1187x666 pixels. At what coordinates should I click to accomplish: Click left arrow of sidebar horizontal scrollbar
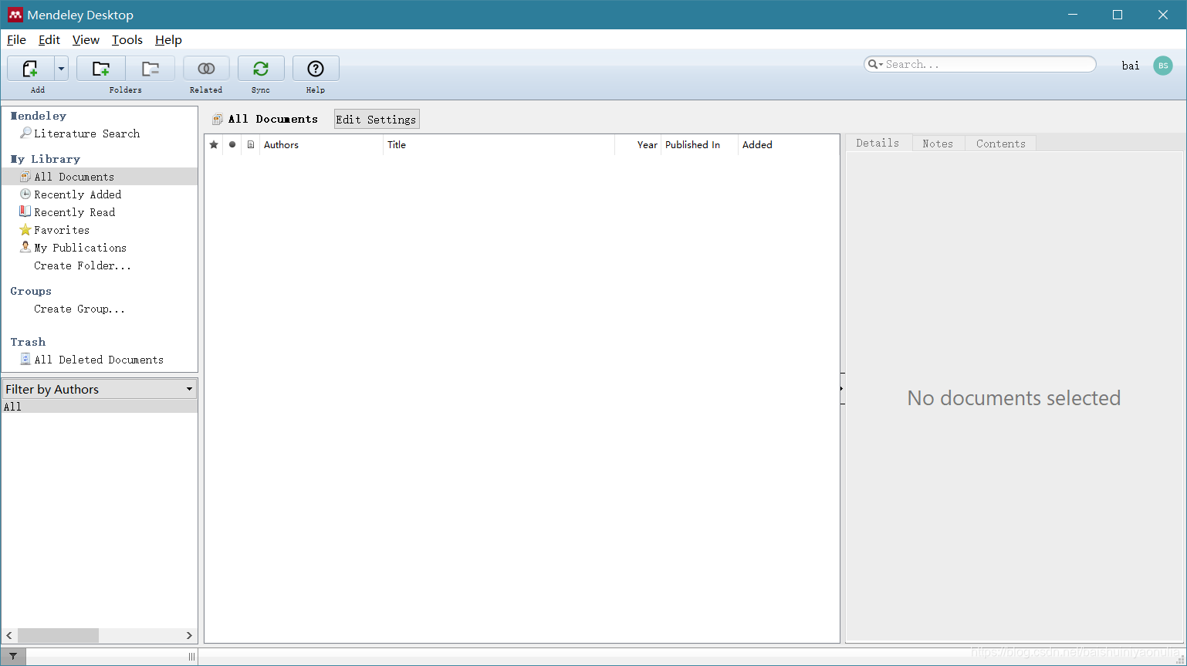[9, 635]
